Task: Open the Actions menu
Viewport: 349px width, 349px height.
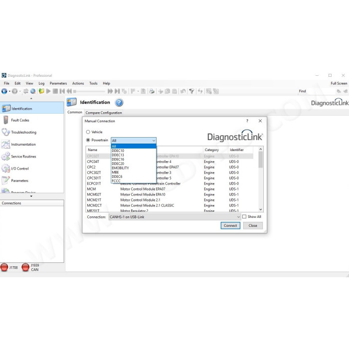Action: (x=78, y=83)
